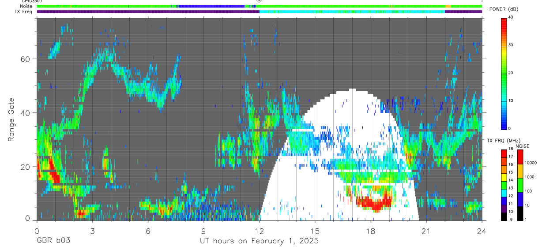542x250 pixels.
Task: Click the TX frequency strip above the plot
Action: [260, 11]
